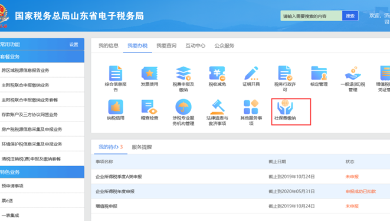
Task: Select 我的待办 tab
Action: 111,147
